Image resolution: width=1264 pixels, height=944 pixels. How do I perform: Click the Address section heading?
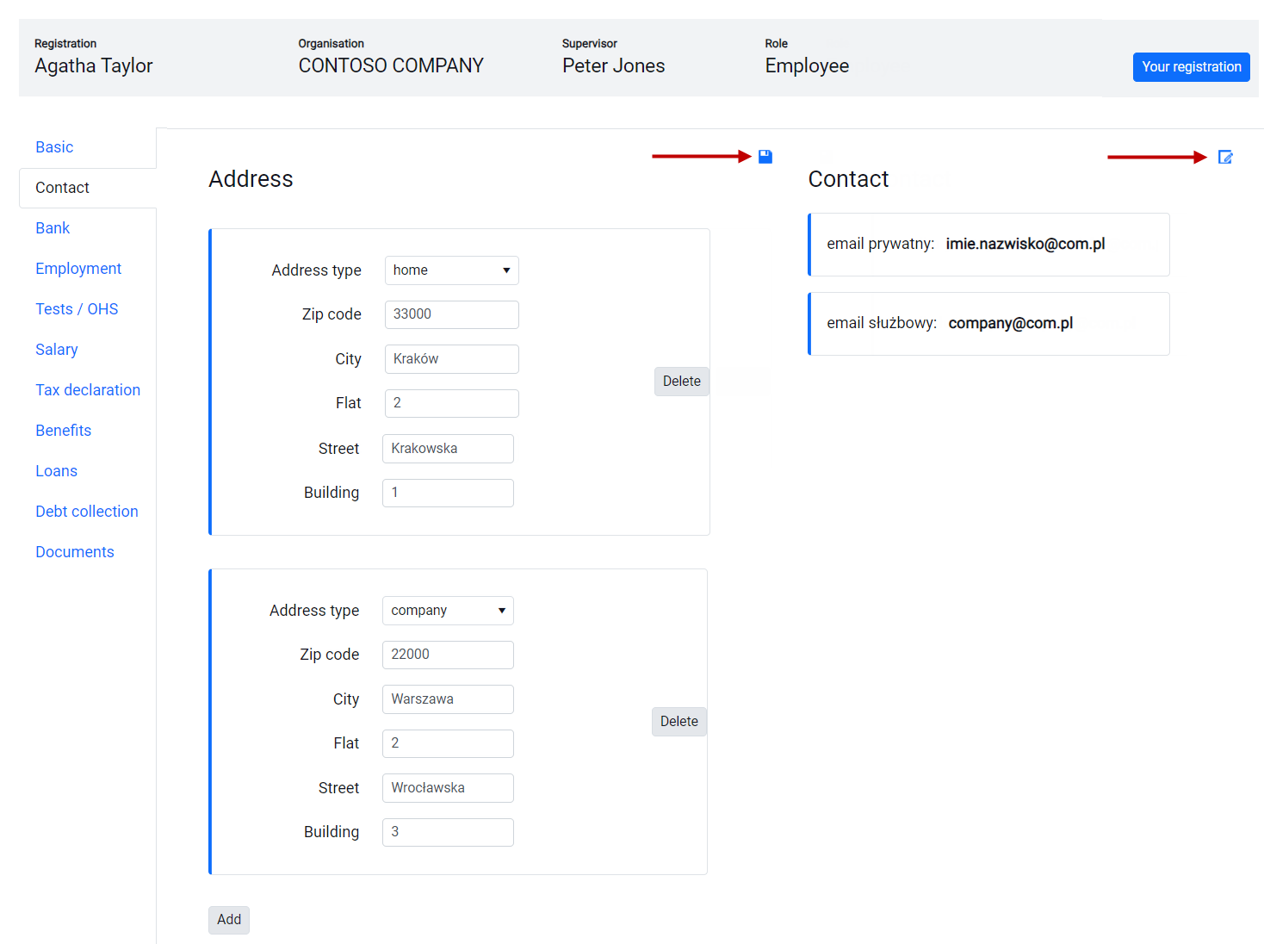tap(251, 179)
